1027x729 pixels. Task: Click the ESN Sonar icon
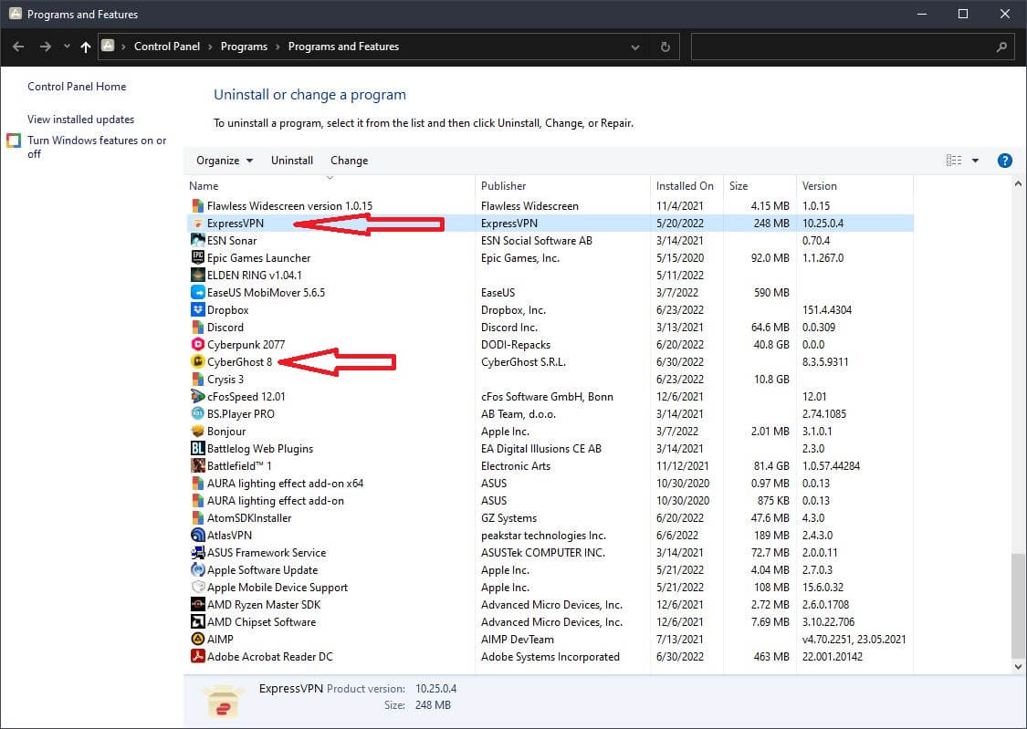point(197,240)
